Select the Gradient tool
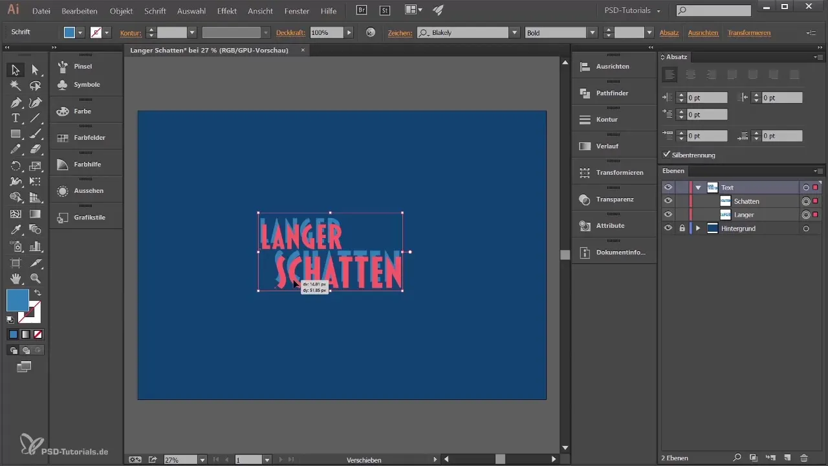This screenshot has height=466, width=828. [36, 214]
